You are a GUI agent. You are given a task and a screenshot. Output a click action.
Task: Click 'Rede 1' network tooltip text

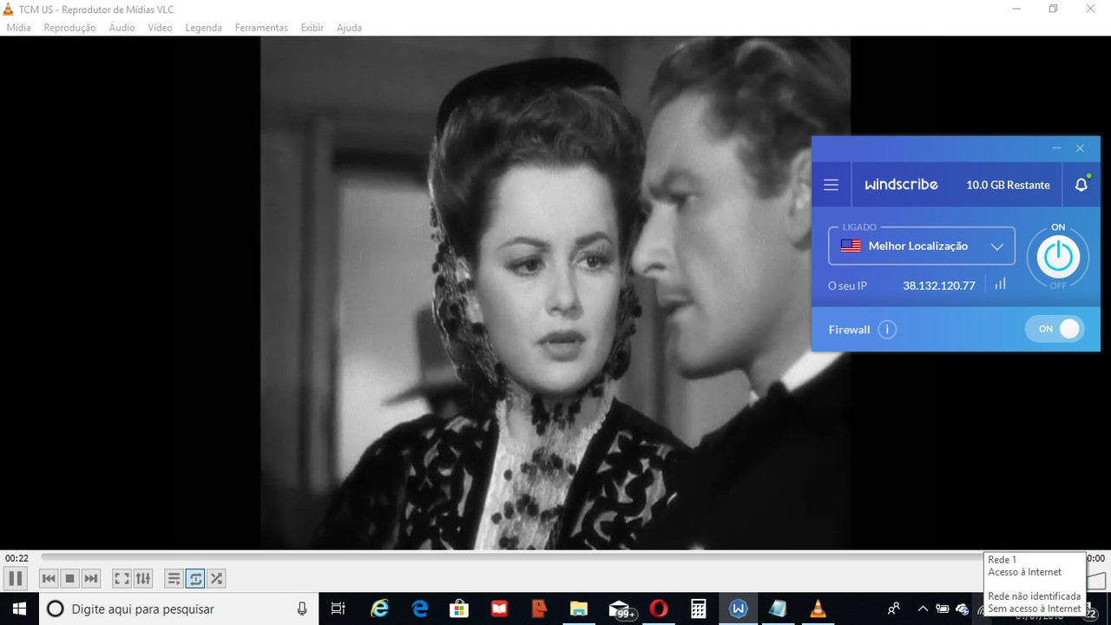point(1002,560)
